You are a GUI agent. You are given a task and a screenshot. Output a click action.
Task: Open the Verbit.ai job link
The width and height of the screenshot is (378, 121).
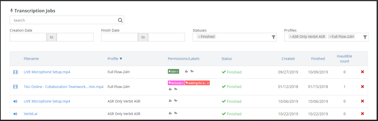pos(31,114)
